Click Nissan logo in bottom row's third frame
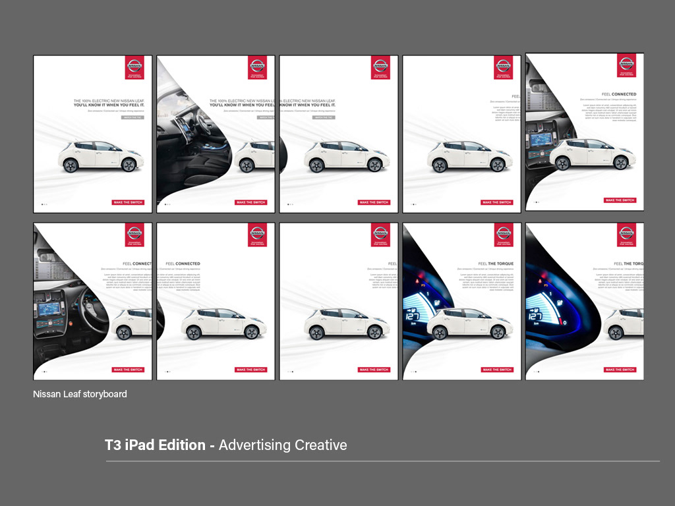The height and width of the screenshot is (506, 675). [x=380, y=235]
